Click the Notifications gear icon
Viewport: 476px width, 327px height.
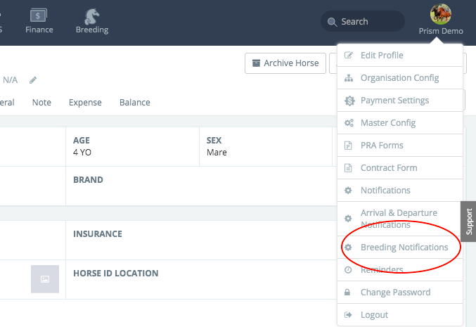tap(348, 191)
